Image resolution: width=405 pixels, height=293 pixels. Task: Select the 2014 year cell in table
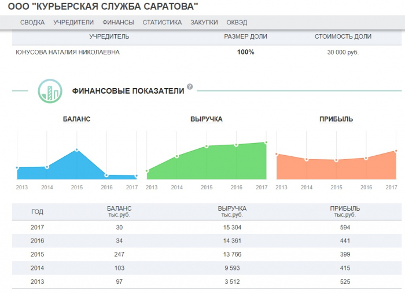click(x=37, y=268)
